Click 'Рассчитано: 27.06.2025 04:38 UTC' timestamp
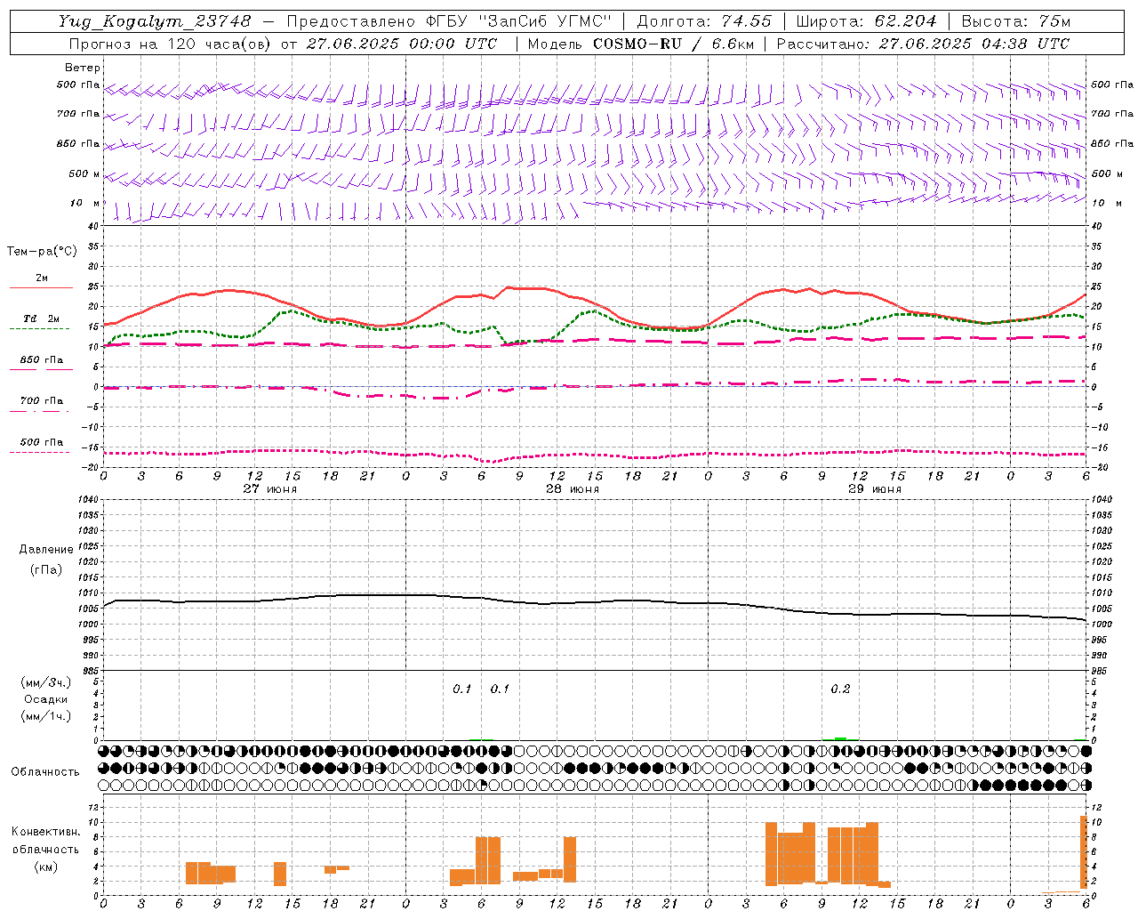 click(923, 44)
